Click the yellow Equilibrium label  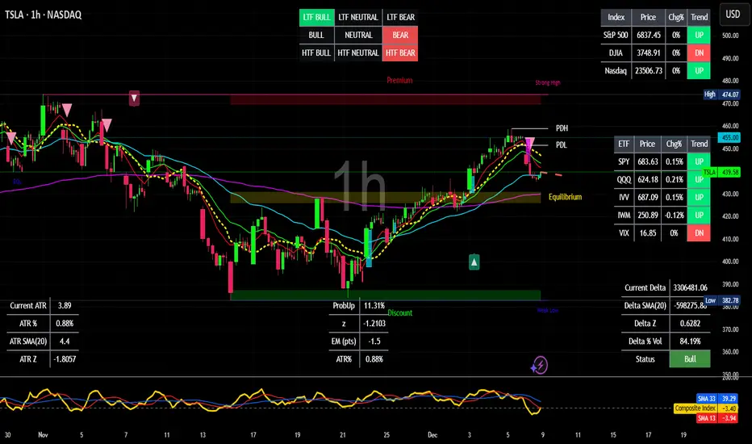[x=565, y=197]
